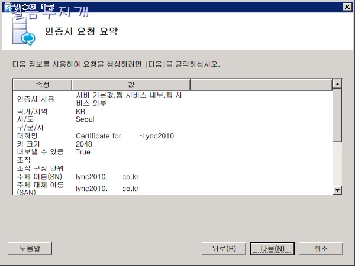Click the True exportable value

pyautogui.click(x=83, y=152)
